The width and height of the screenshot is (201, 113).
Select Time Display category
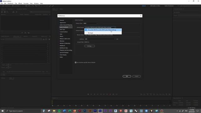pos(63,55)
